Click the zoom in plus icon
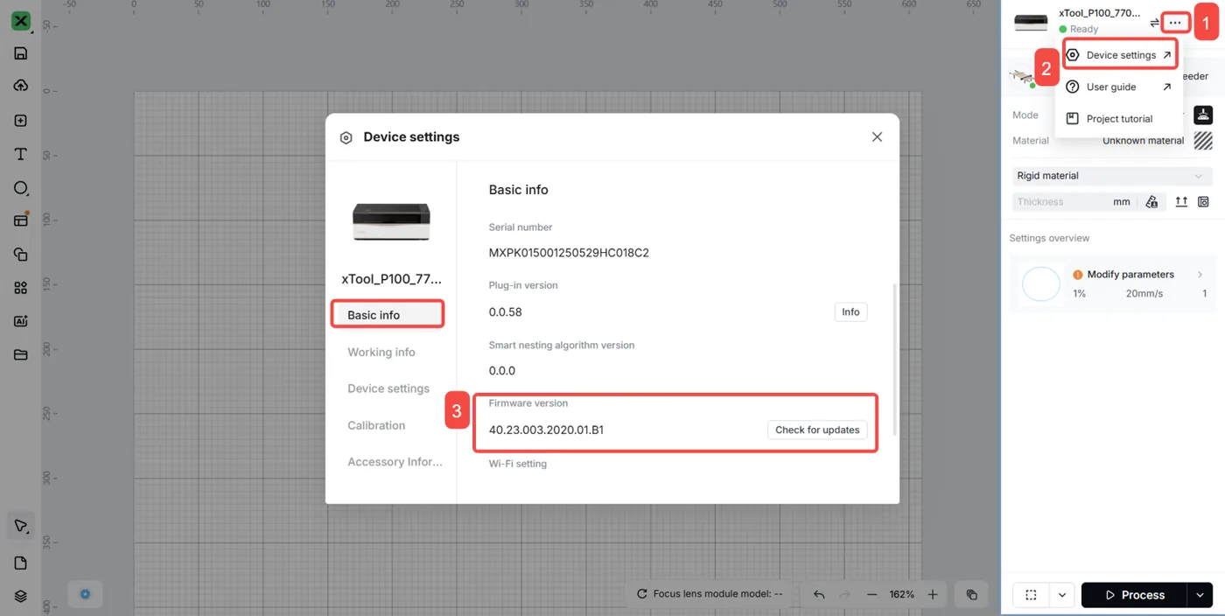Screen dimensions: 1225x616 click(933, 594)
